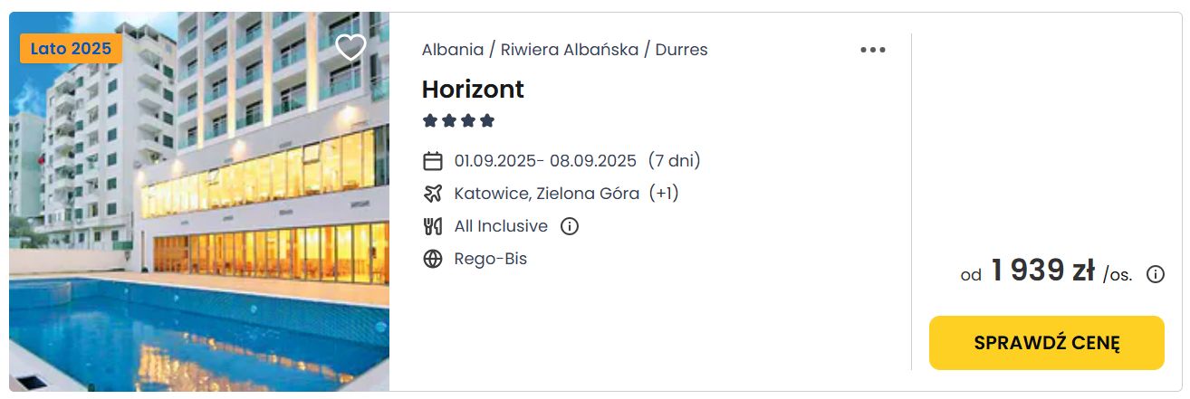Open the three-dots more options menu

click(873, 50)
